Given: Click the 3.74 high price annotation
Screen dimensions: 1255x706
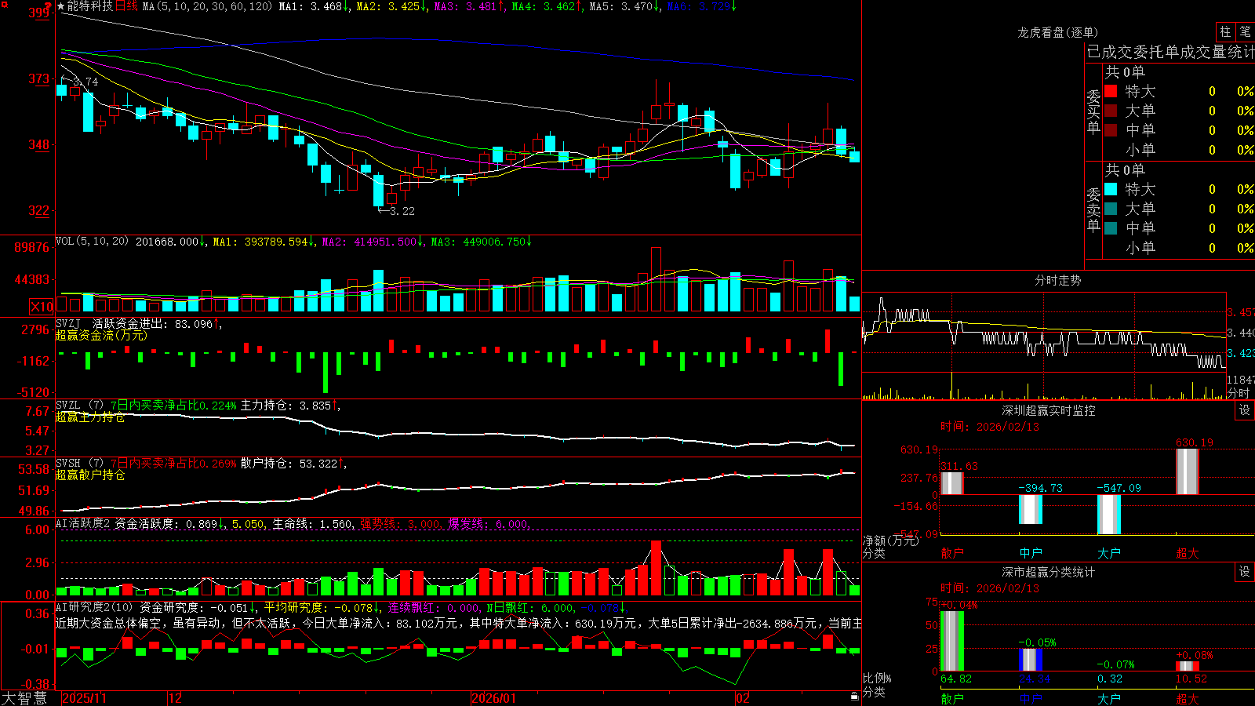Looking at the screenshot, I should [84, 82].
